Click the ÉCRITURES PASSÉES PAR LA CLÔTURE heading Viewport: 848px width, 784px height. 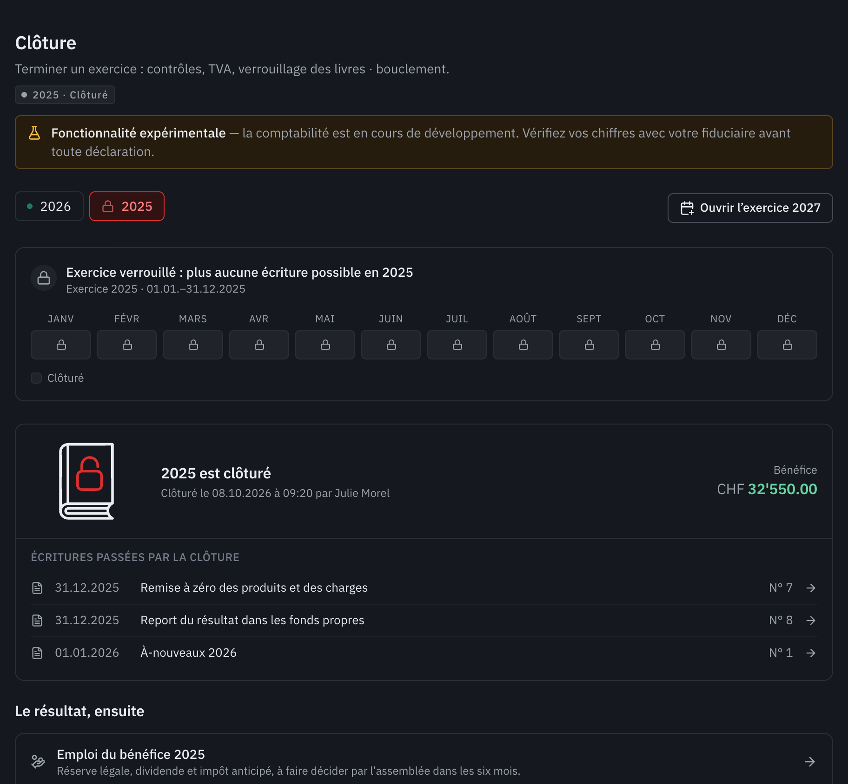point(135,557)
